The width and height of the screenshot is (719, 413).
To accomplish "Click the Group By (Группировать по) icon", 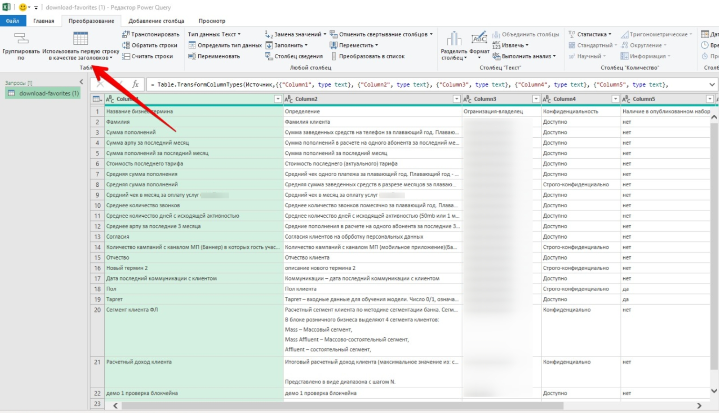I will [21, 38].
